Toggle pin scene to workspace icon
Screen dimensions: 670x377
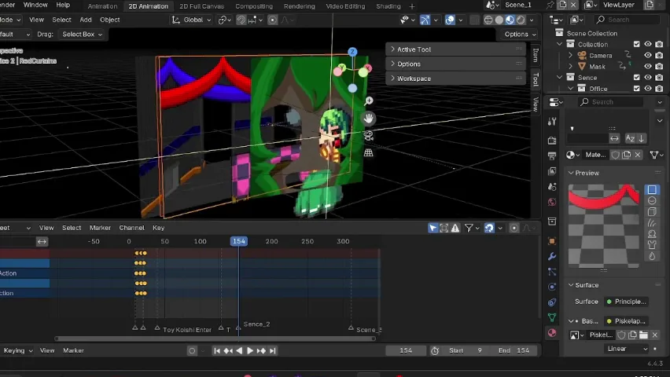click(x=550, y=5)
